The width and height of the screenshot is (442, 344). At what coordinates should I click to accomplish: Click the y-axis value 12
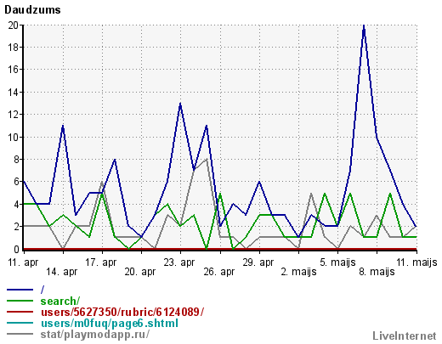coord(14,115)
